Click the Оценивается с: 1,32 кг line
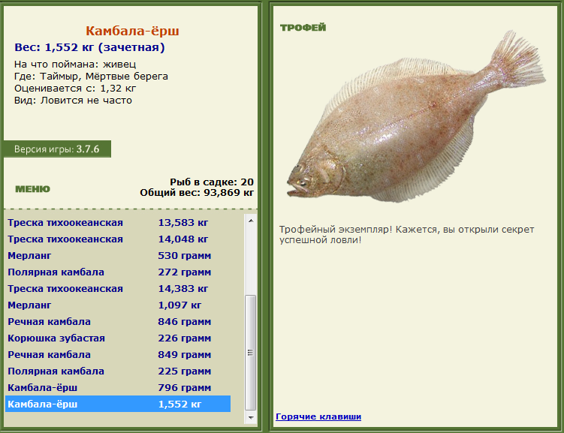 click(x=75, y=88)
